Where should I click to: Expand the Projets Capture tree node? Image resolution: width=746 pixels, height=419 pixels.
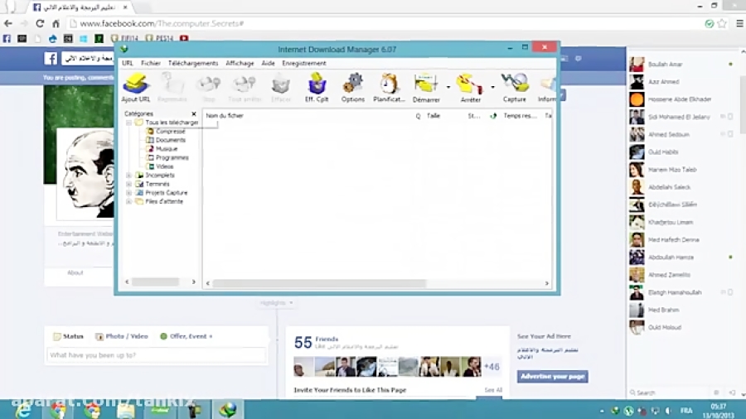pyautogui.click(x=129, y=193)
